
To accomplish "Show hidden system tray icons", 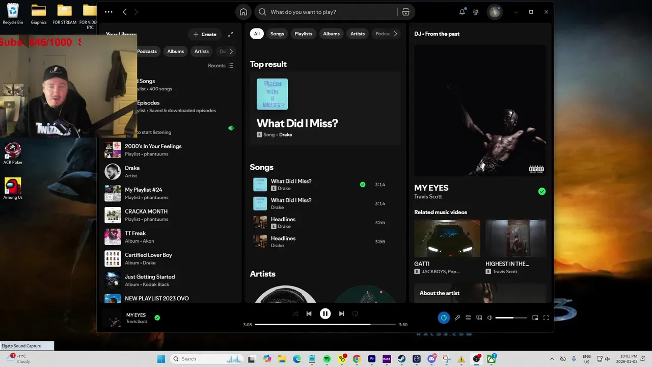I will pos(552,359).
